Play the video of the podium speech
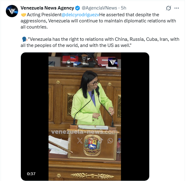This screenshot has width=187, height=181. tap(85, 116)
